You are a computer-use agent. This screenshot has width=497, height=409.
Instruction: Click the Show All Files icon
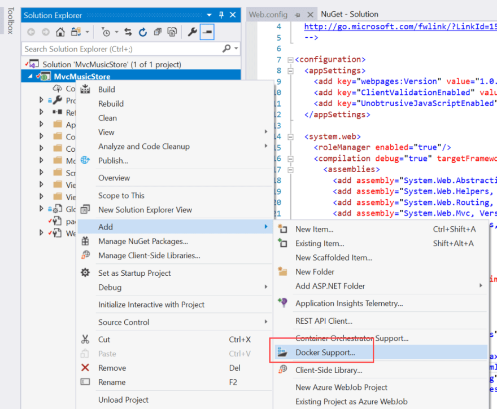pos(172,32)
